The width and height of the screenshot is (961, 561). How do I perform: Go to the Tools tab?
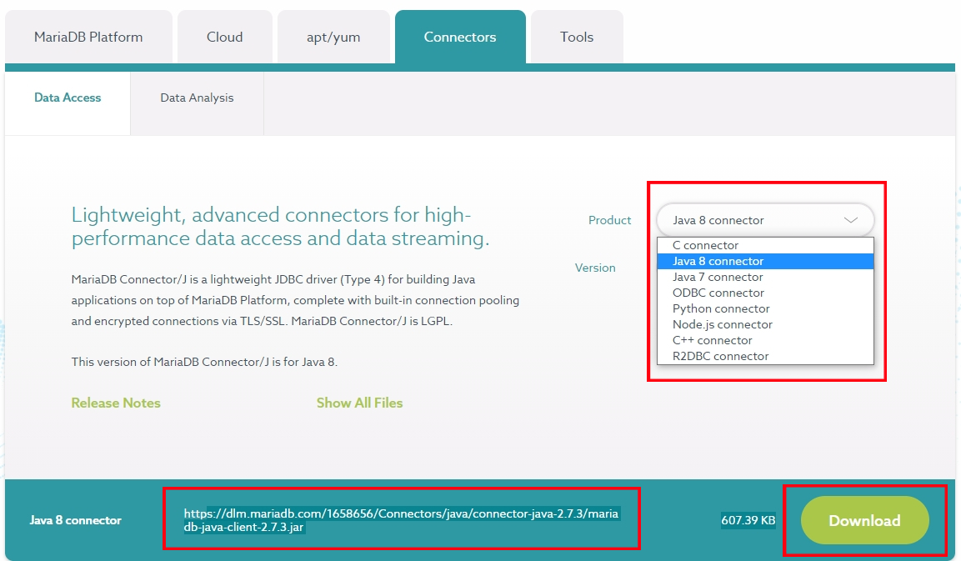pyautogui.click(x=577, y=37)
